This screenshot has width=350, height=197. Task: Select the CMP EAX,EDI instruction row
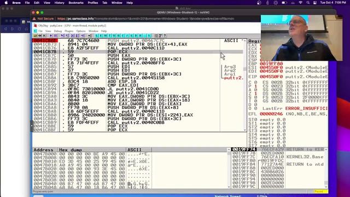pyautogui.click(x=138, y=85)
